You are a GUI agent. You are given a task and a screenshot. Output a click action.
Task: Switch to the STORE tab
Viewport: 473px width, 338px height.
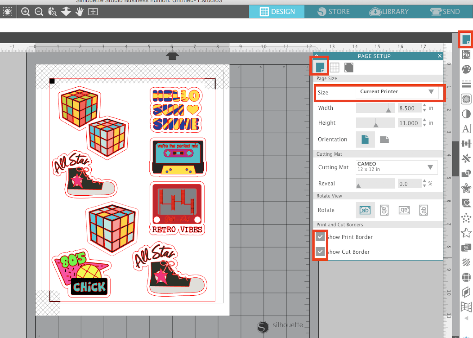[333, 12]
